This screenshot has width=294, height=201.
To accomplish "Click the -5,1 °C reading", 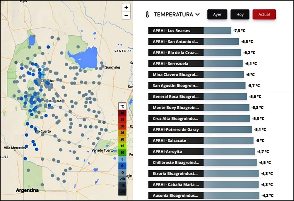I will coord(260,130).
